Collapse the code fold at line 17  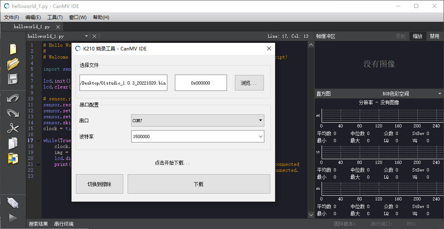click(x=38, y=140)
